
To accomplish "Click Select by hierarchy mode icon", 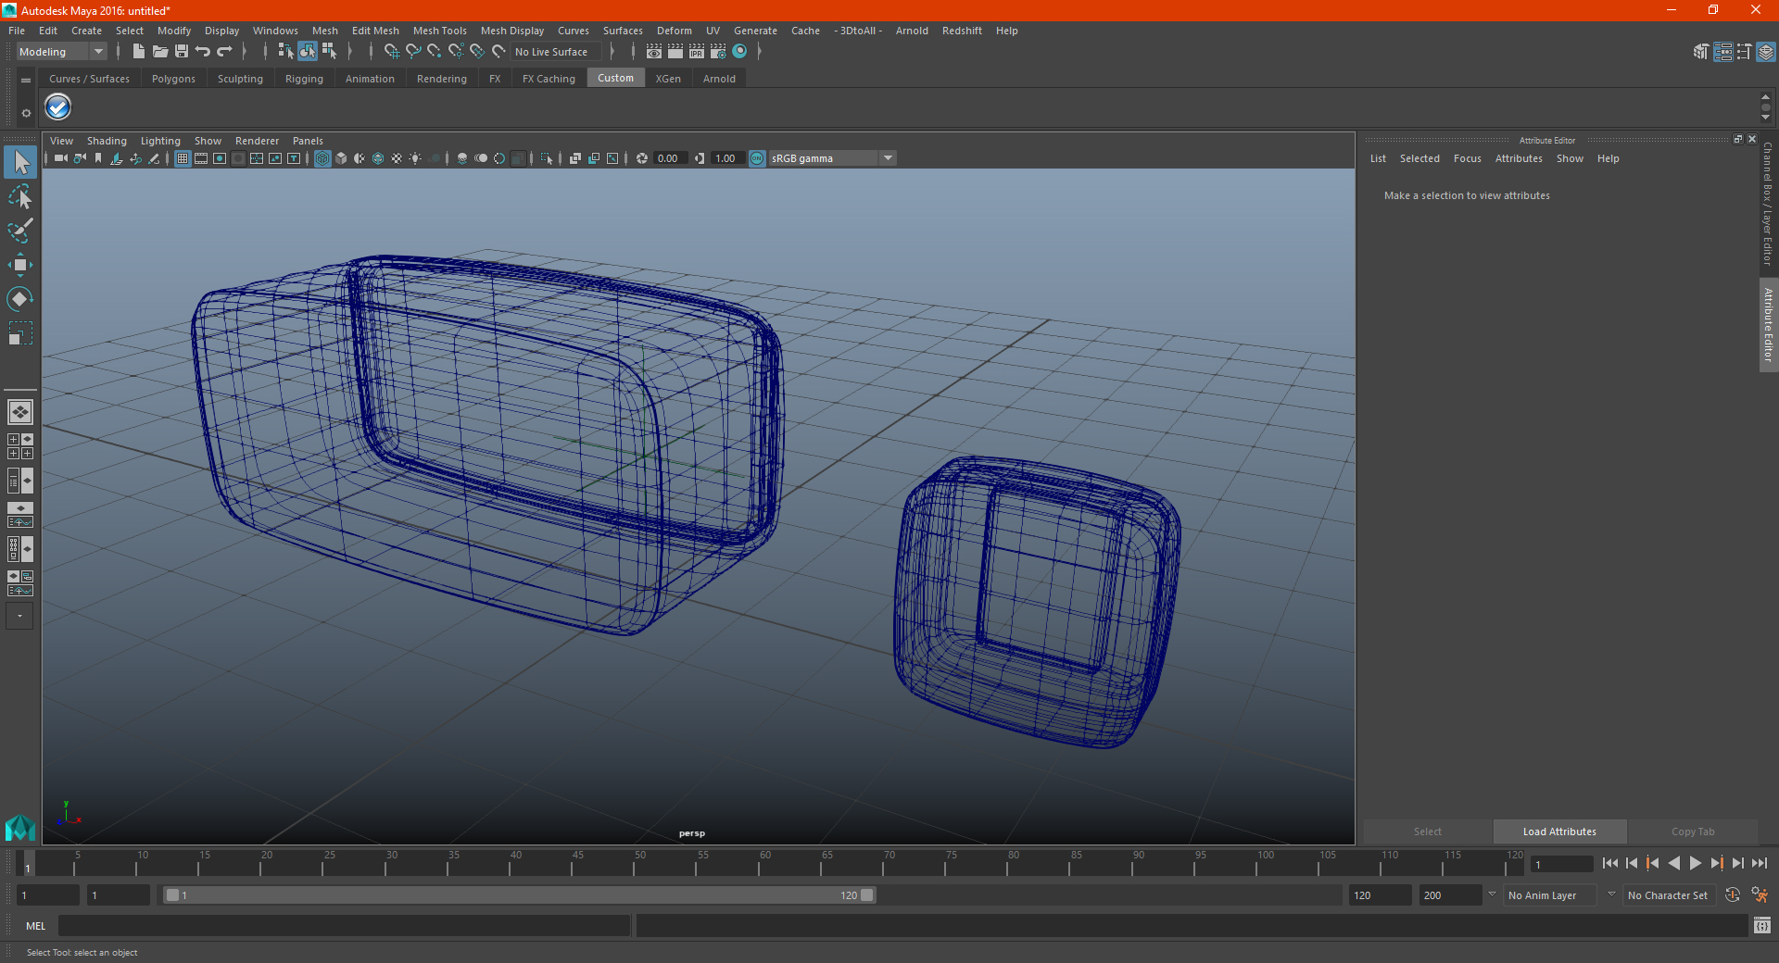I will pos(286,52).
